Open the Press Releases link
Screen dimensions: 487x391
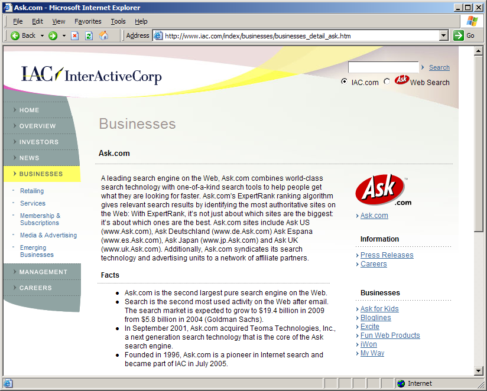387,255
